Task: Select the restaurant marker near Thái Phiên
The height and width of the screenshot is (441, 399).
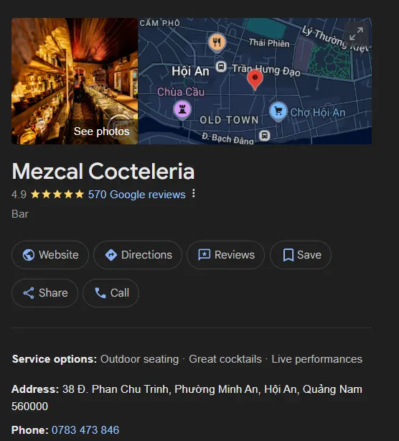Action: 217,43
